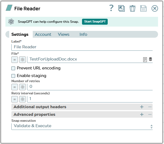Open the Snap execution dropdown
This screenshot has height=144, width=164.
point(82,126)
